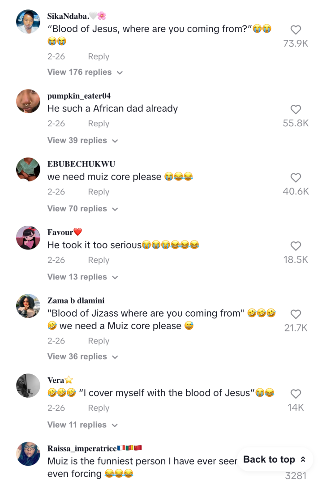Viewport: 318px width, 485px height.
Task: Like Favour's 'He took it too serious' comment
Action: pos(296,246)
